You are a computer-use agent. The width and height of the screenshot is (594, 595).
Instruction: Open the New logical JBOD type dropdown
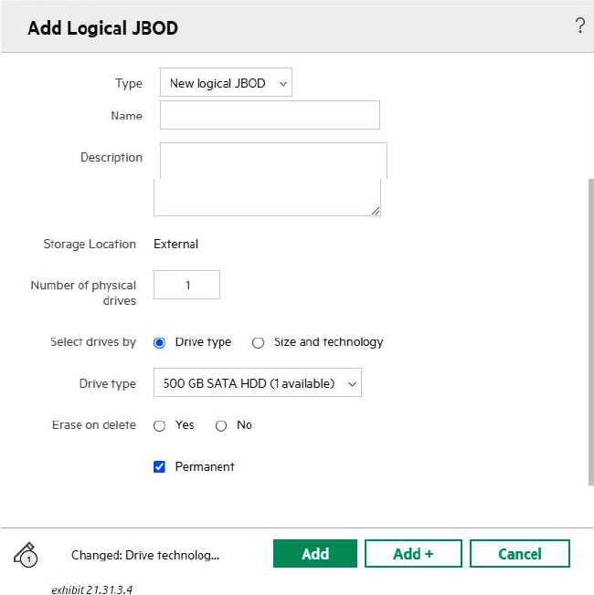[225, 83]
